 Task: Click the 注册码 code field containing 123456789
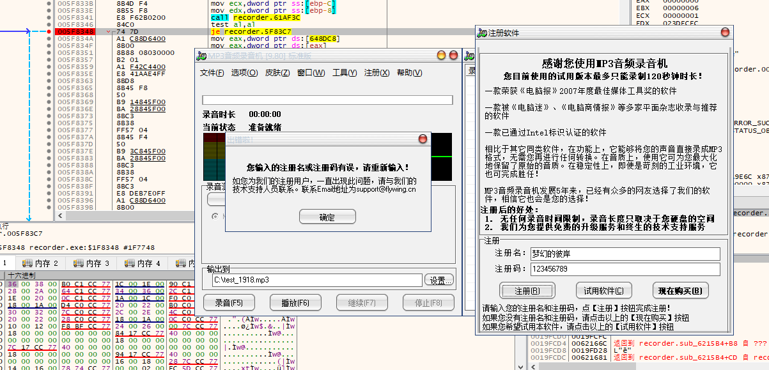[625, 270]
